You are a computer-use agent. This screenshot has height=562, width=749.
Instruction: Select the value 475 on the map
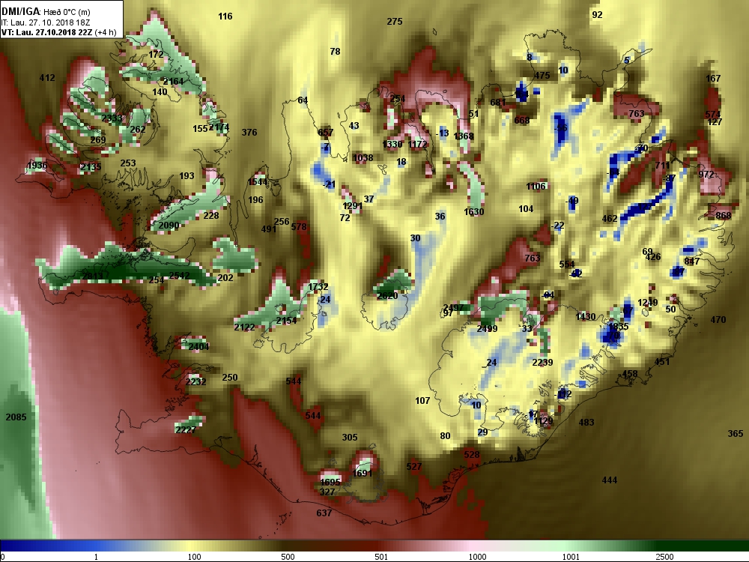[x=542, y=76]
